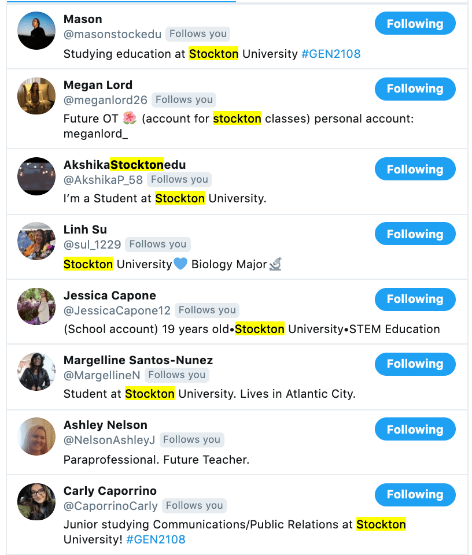The width and height of the screenshot is (472, 555).
Task: Open #GEN2108 hashtag in Carly's bio
Action: click(156, 539)
